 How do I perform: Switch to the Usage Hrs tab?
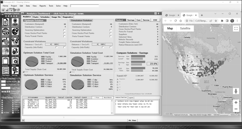point(56,17)
